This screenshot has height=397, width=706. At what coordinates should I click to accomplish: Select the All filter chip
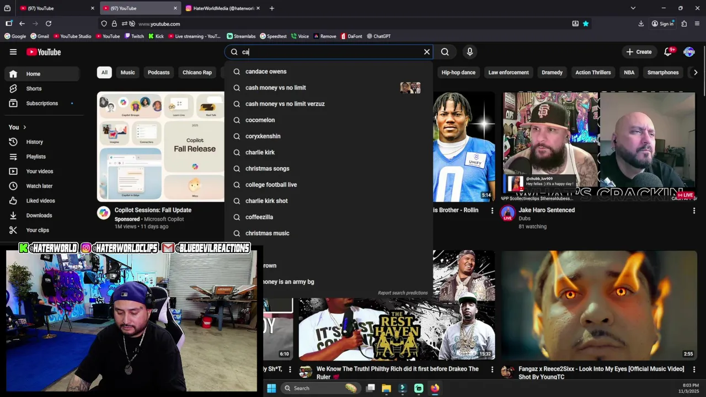104,72
